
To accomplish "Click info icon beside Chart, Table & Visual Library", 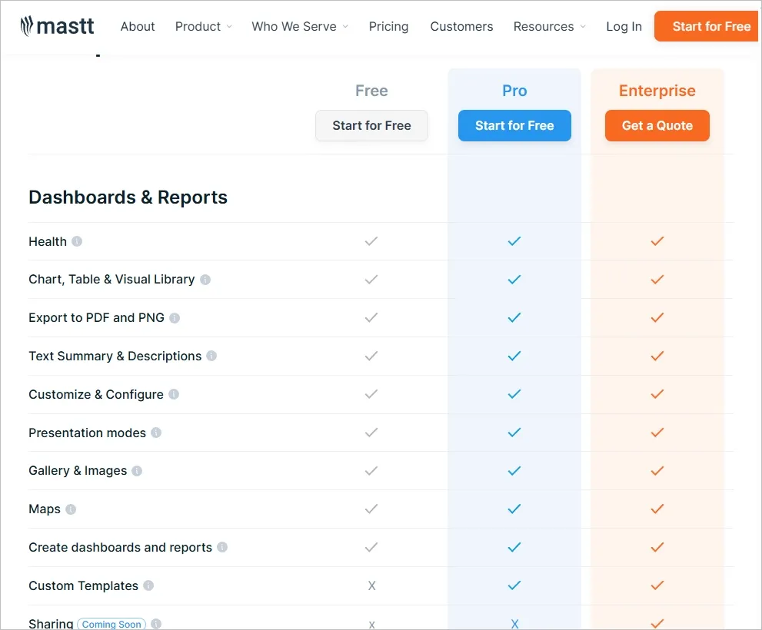I will click(x=205, y=280).
